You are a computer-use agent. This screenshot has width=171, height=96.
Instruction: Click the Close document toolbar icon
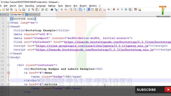15,10
